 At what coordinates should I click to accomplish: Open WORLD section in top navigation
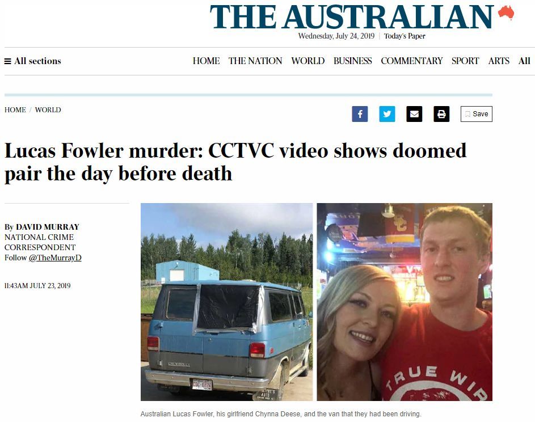(x=307, y=61)
